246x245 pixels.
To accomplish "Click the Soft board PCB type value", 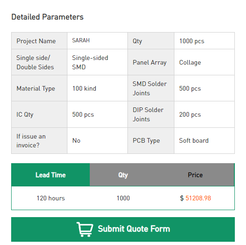I will click(194, 140).
